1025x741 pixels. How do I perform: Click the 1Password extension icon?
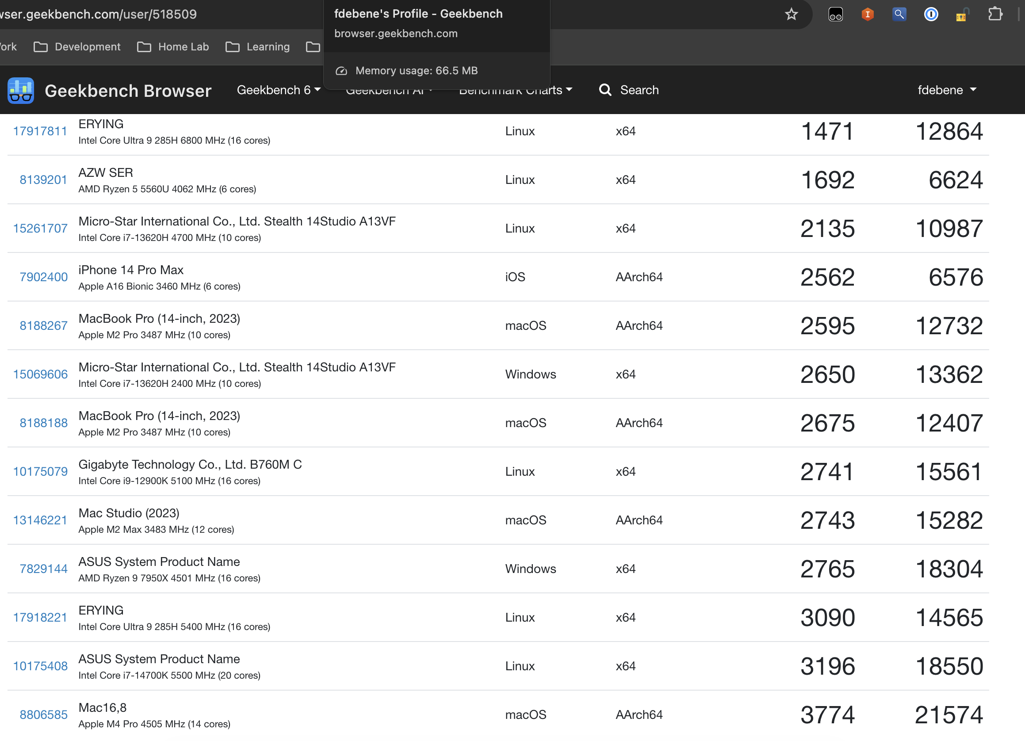pyautogui.click(x=931, y=15)
